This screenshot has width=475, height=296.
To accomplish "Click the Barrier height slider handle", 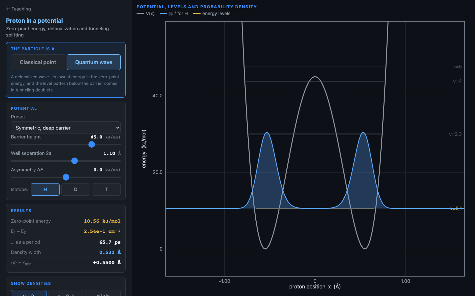I will (92, 144).
